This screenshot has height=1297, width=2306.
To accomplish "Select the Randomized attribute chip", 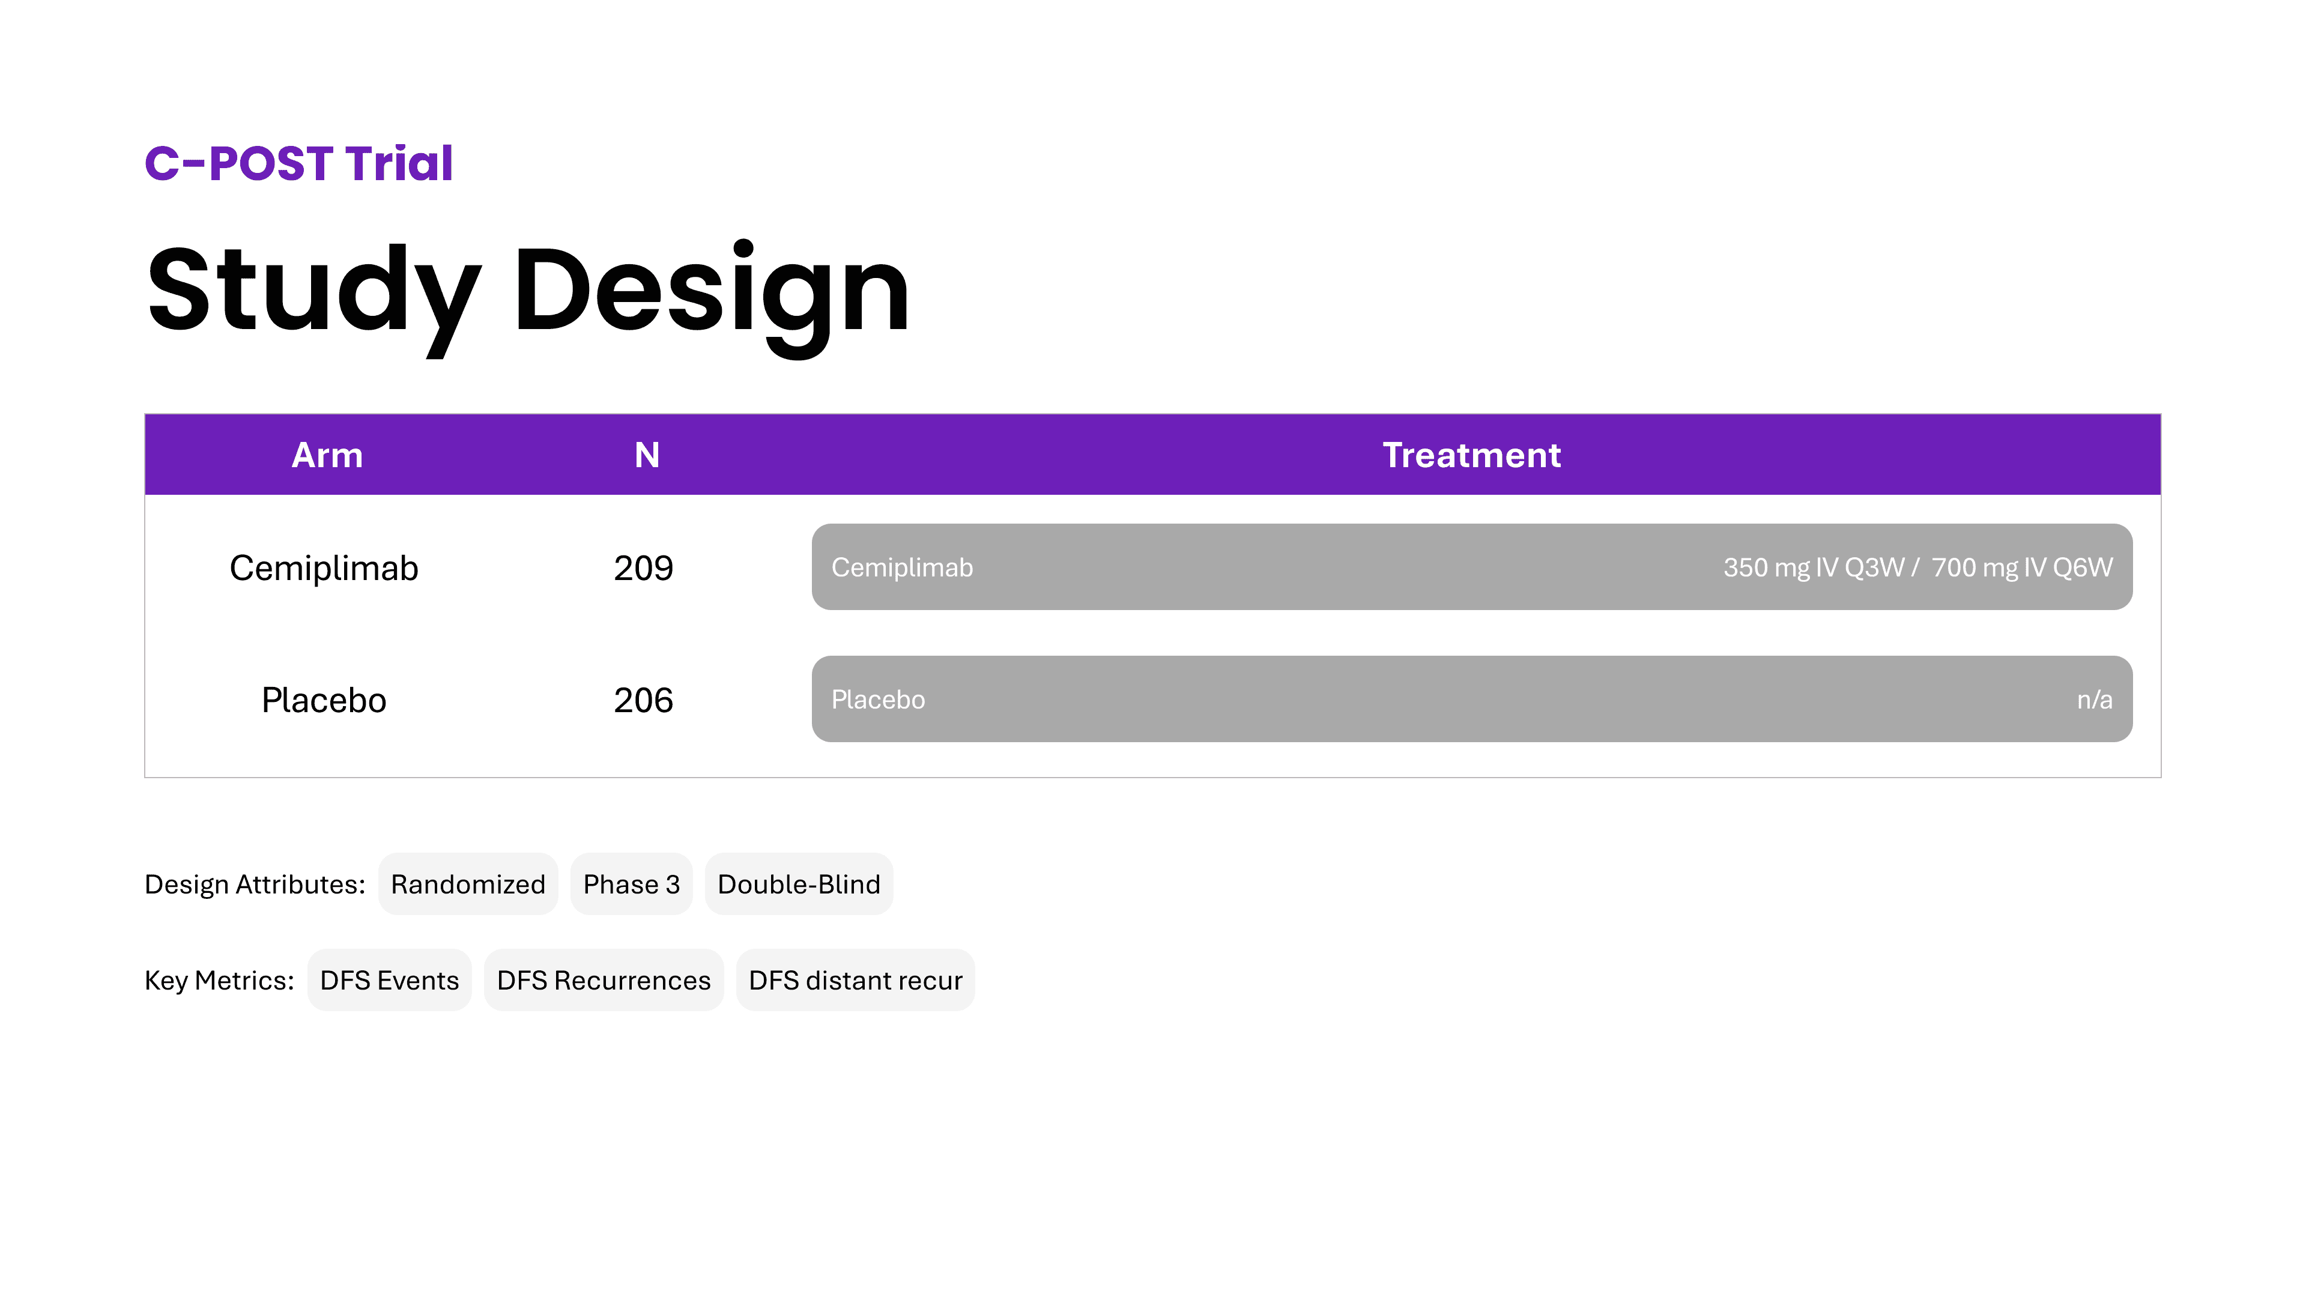I will coord(467,883).
